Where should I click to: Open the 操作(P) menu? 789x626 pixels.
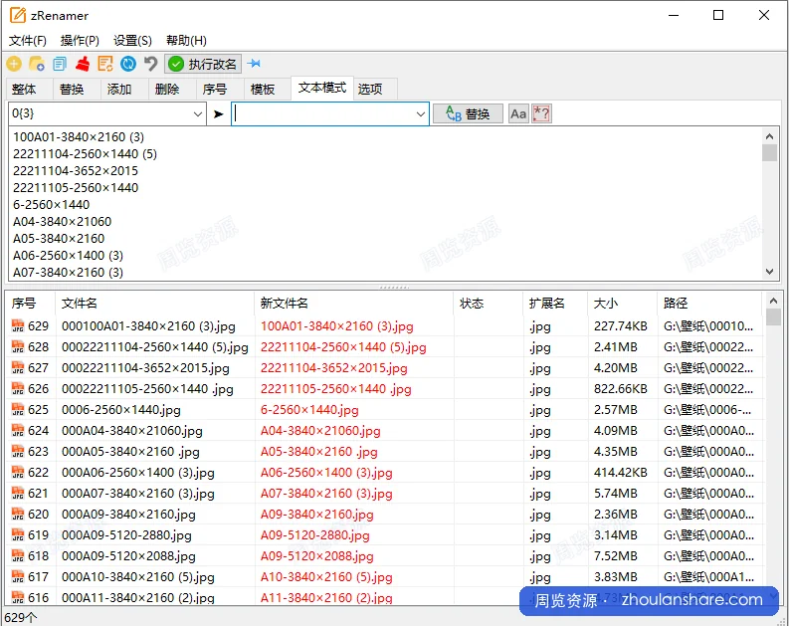pyautogui.click(x=80, y=40)
